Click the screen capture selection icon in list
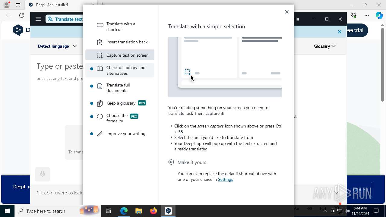This screenshot has width=386, height=217. pyautogui.click(x=100, y=55)
